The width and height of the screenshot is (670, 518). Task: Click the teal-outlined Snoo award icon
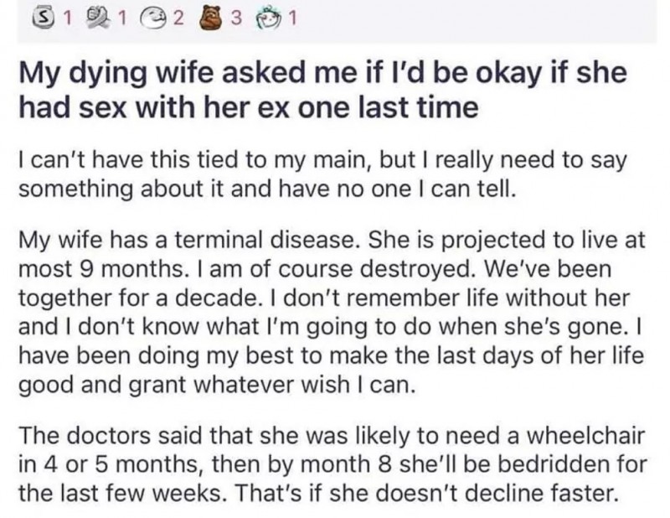pos(268,19)
